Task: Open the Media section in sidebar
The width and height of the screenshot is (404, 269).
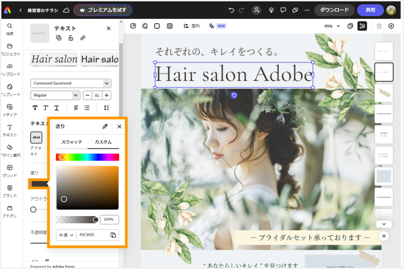Action: pyautogui.click(x=10, y=110)
